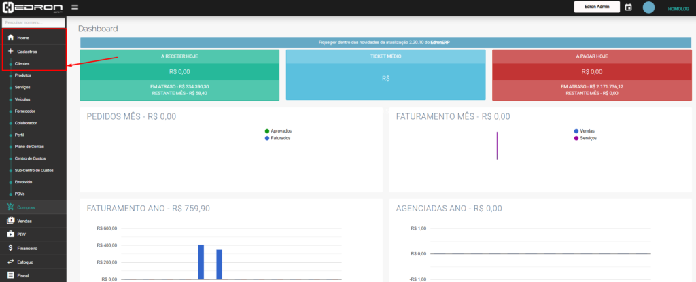
Task: Select Plano de Contas menu item
Action: [29, 147]
